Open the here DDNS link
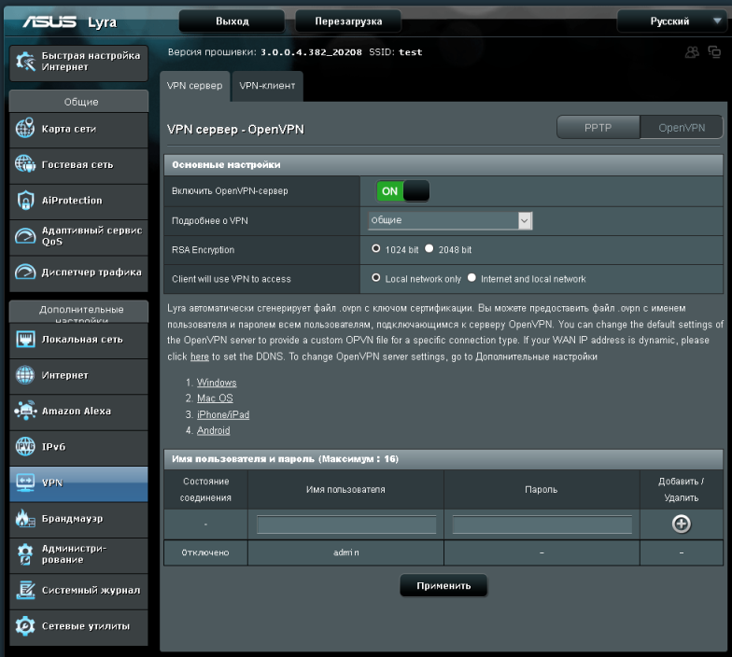 200,356
